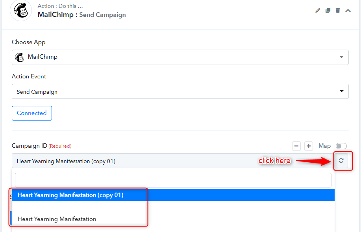361x232 pixels.
Task: Click the pencil edit icon
Action: coord(318,10)
